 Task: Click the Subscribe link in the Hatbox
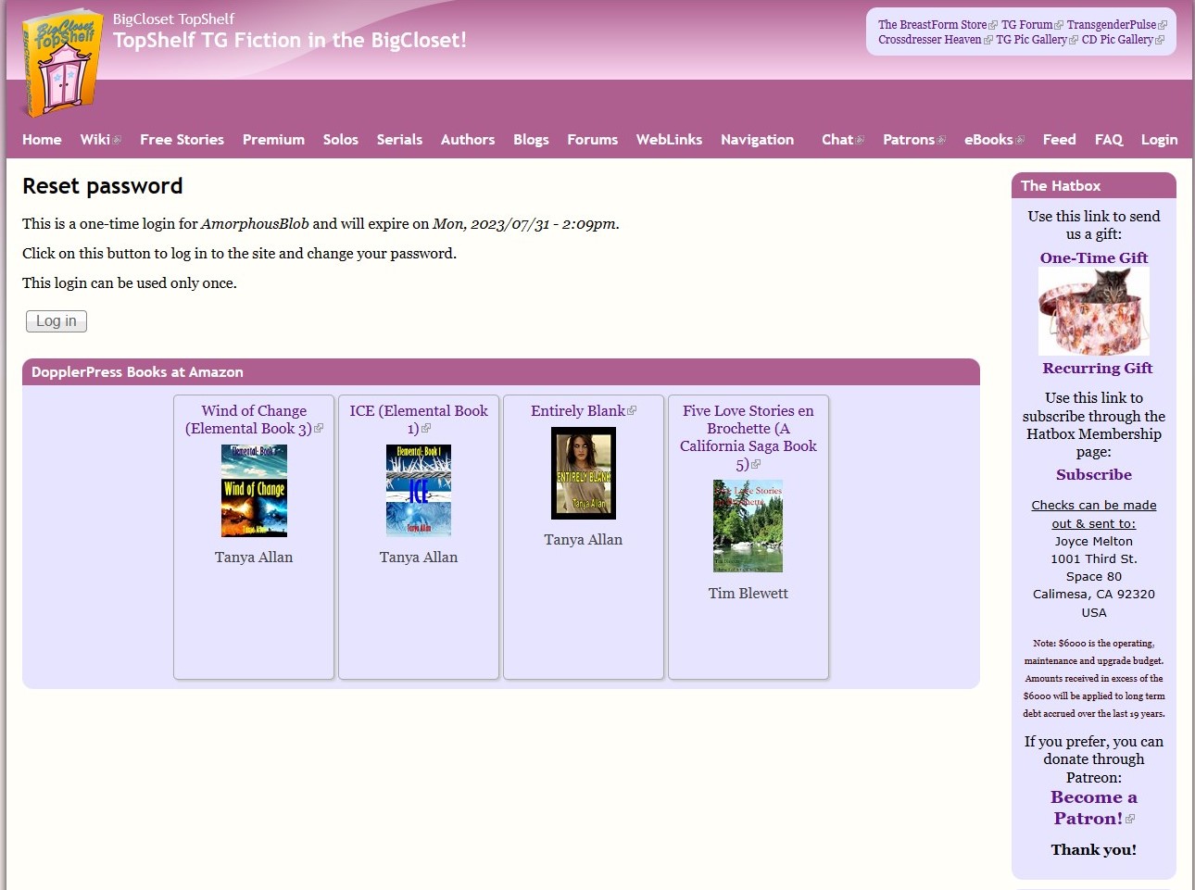(x=1093, y=474)
